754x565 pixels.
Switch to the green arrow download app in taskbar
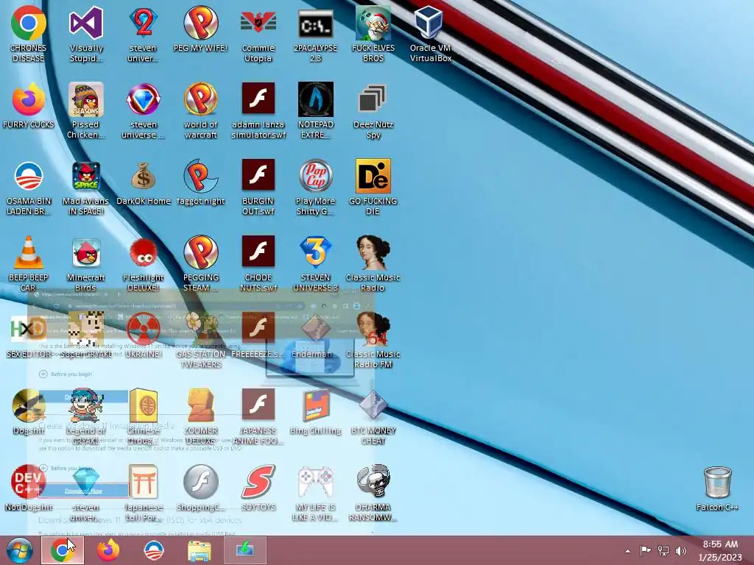click(x=244, y=550)
